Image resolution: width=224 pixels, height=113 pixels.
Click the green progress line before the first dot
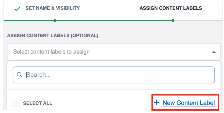pos(29,20)
